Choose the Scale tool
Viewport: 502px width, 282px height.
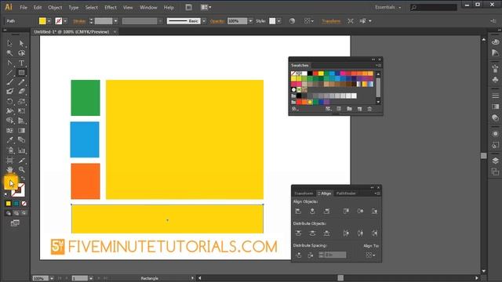coord(21,102)
